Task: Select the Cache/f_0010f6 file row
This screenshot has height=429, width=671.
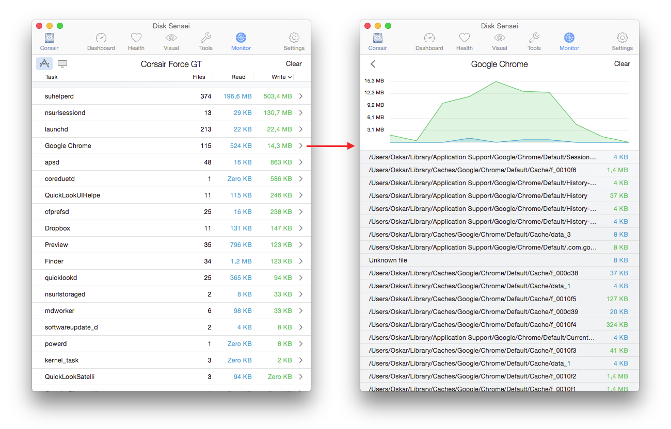Action: tap(500, 170)
